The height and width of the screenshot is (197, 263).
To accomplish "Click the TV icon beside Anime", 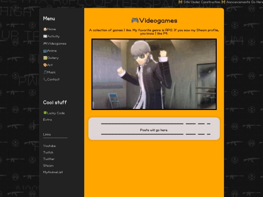I will coord(45,51).
